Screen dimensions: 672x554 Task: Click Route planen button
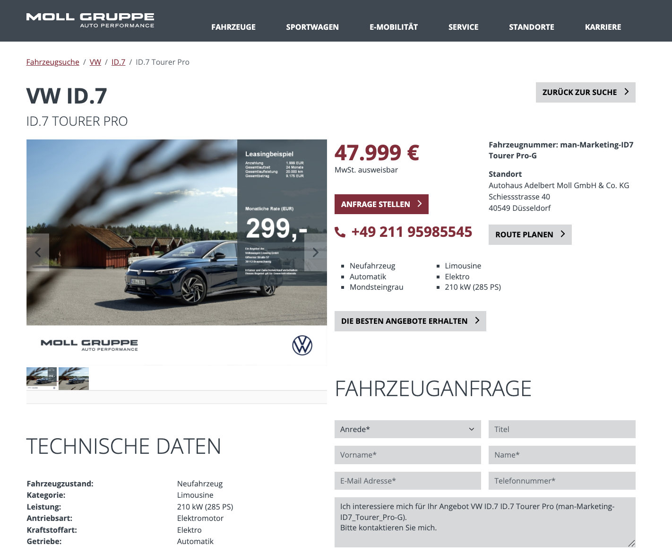tap(530, 234)
